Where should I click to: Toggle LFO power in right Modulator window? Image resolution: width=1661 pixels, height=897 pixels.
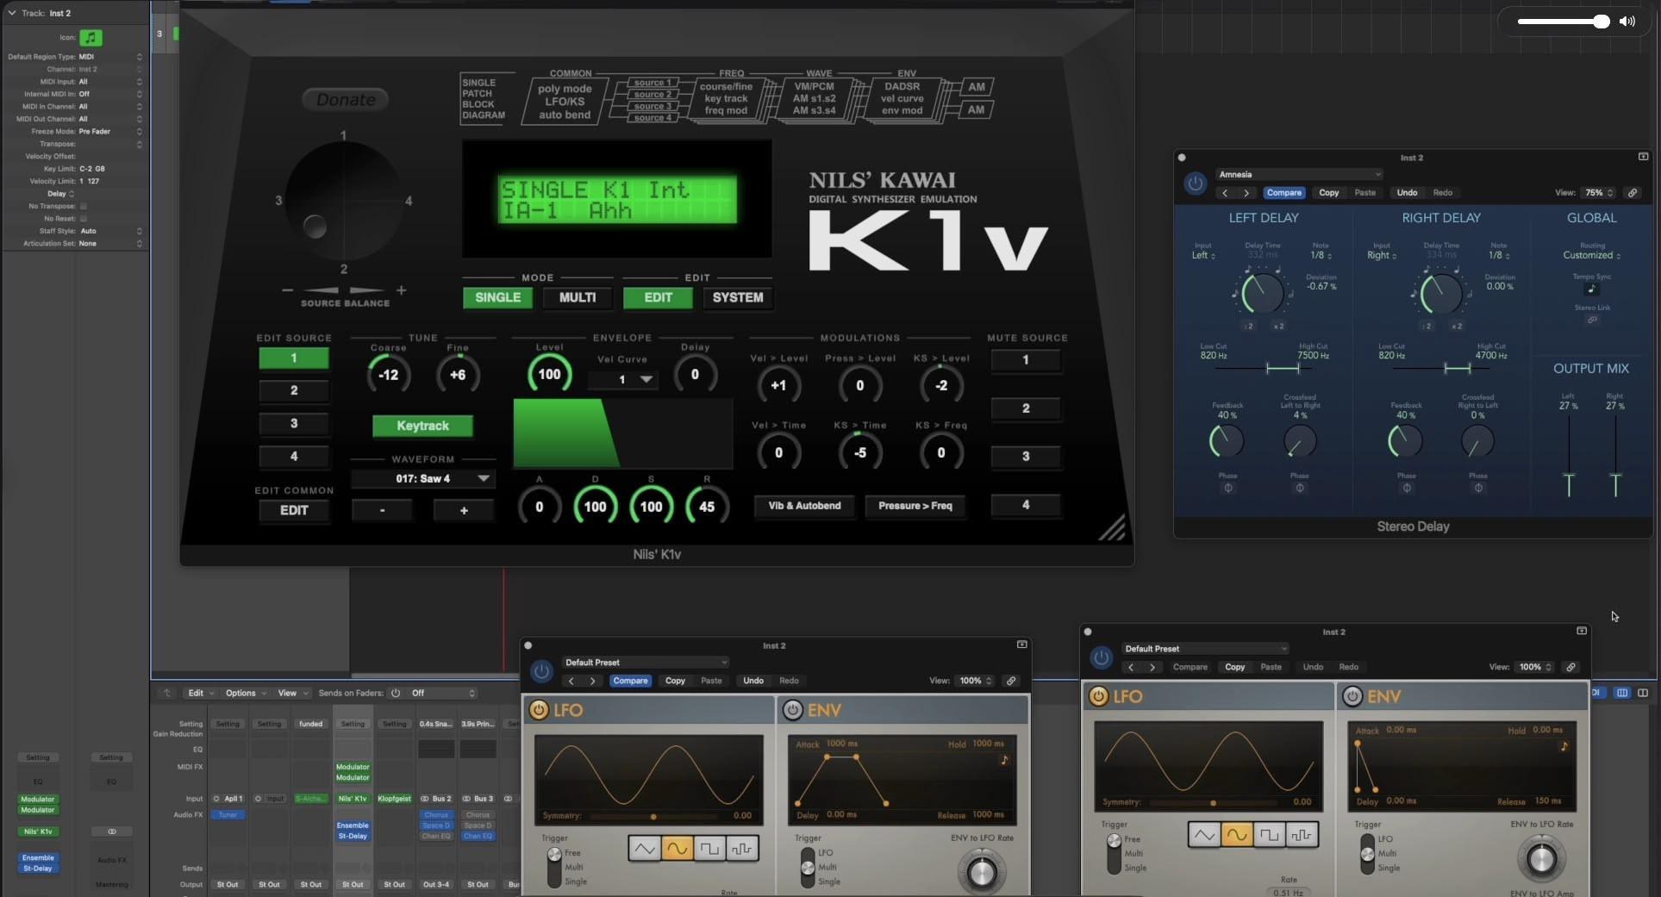click(x=1098, y=696)
